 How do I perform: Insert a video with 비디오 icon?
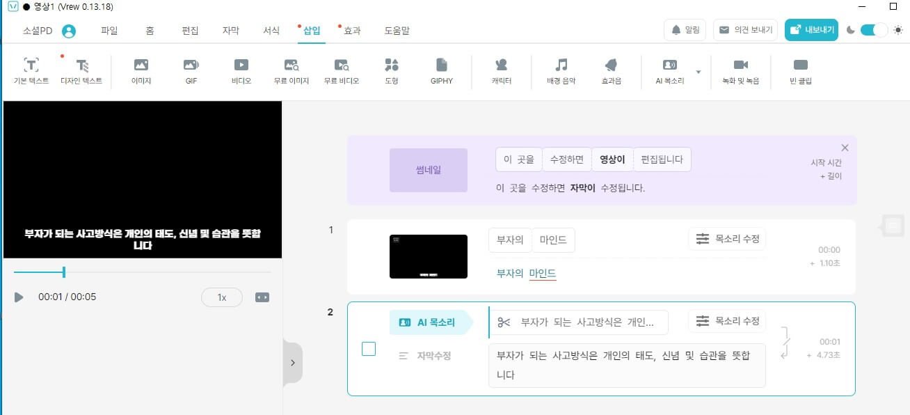[241, 71]
